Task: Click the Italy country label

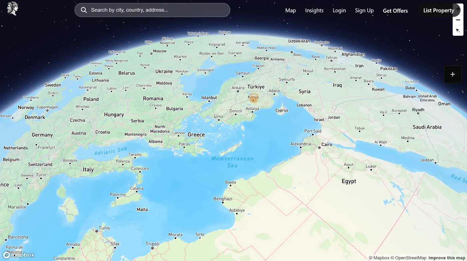Action: click(x=88, y=169)
